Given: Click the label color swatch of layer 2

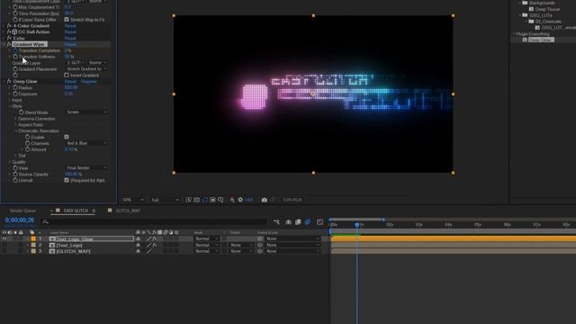Looking at the screenshot, I should tap(33, 245).
